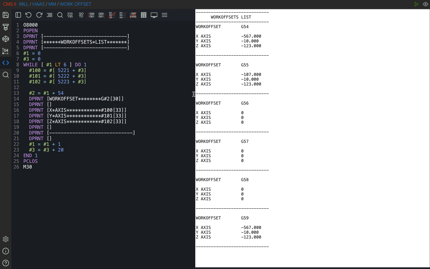Toggle split view with the panel icon
Screen dimensions: 430x269
[18, 15]
